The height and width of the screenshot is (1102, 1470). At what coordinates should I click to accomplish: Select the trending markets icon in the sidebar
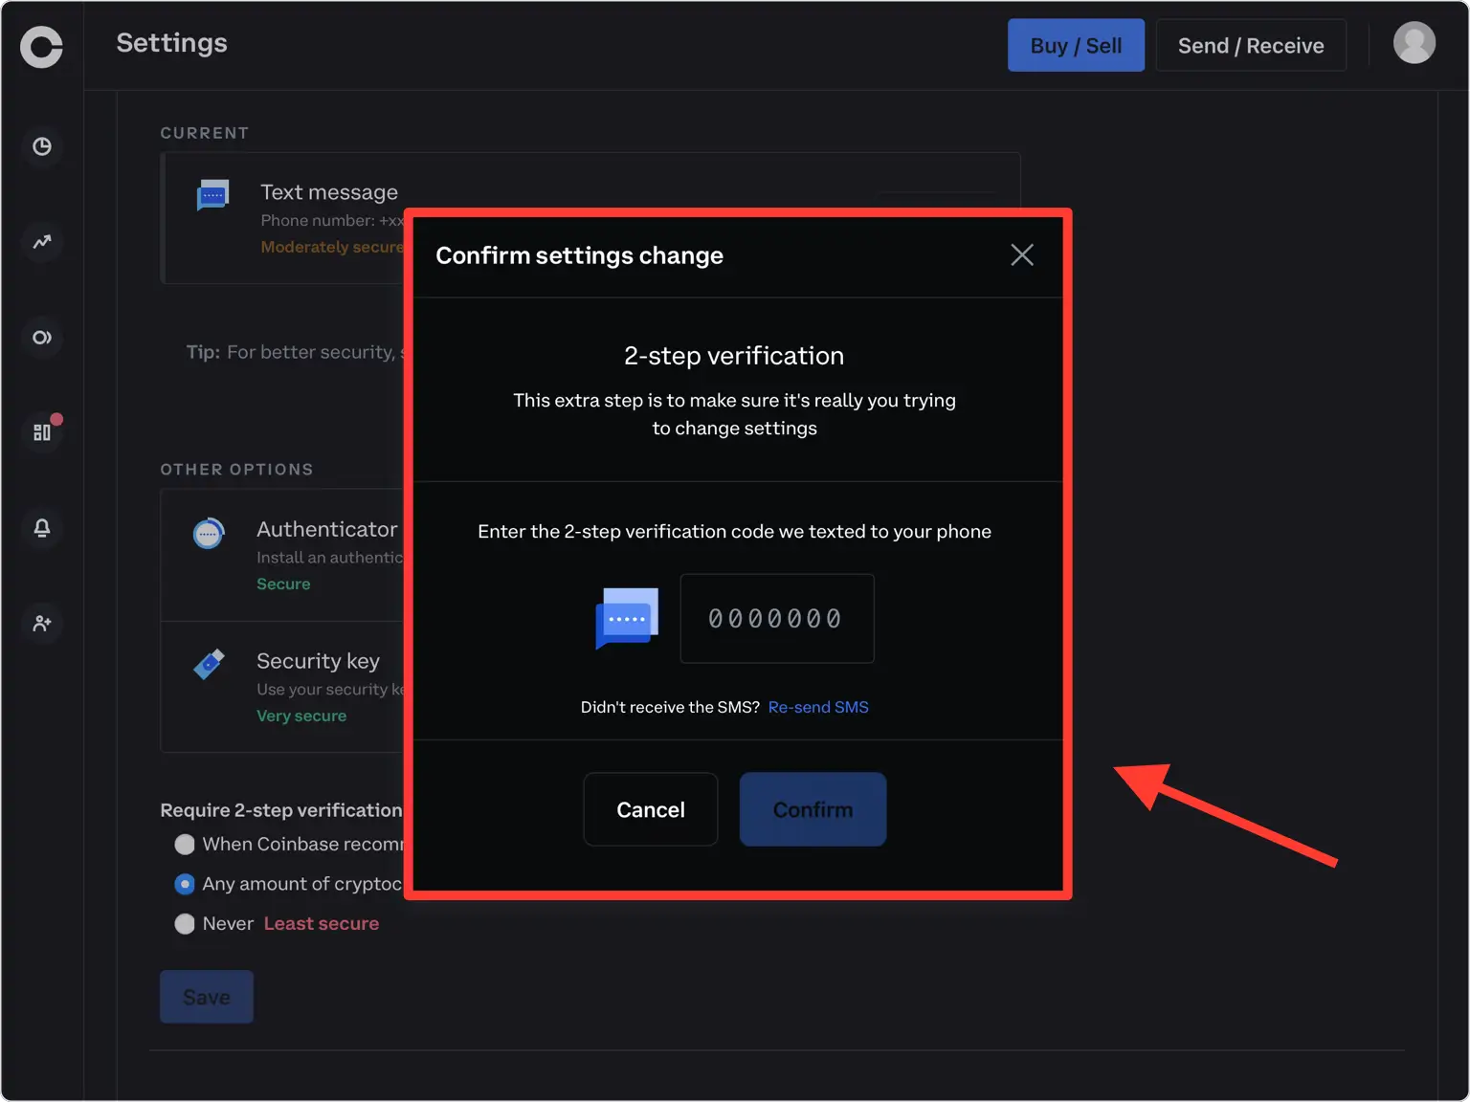[x=42, y=242]
